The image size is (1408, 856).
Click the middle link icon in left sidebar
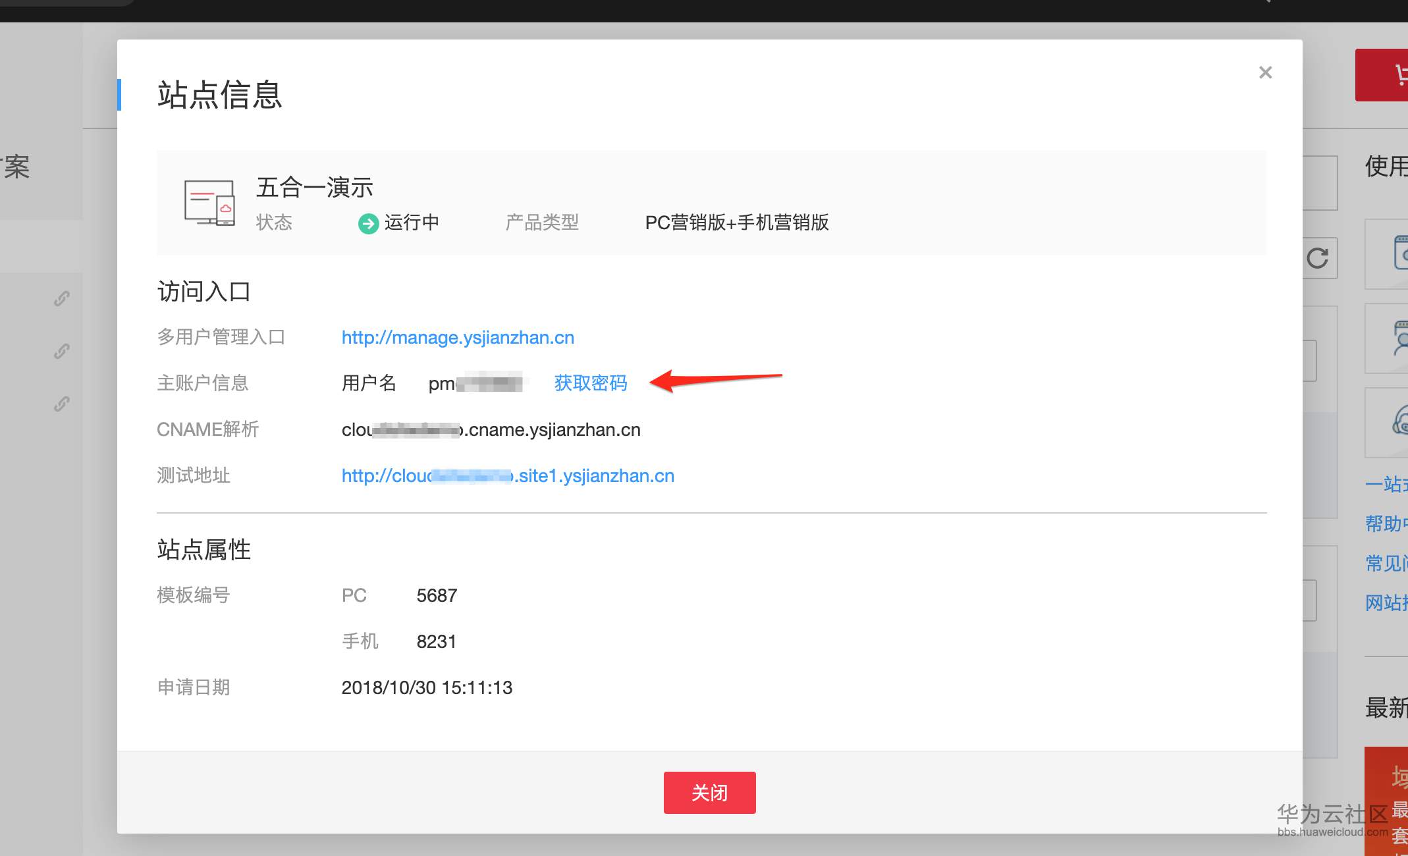[62, 351]
